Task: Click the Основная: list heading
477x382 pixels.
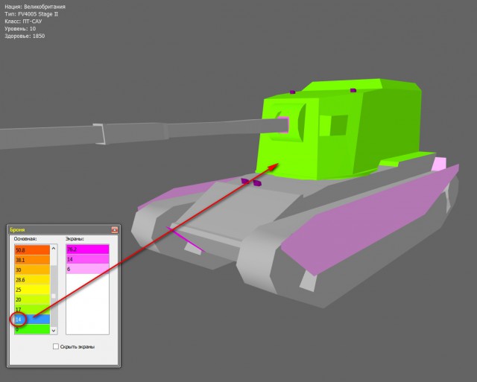Action: (25, 239)
